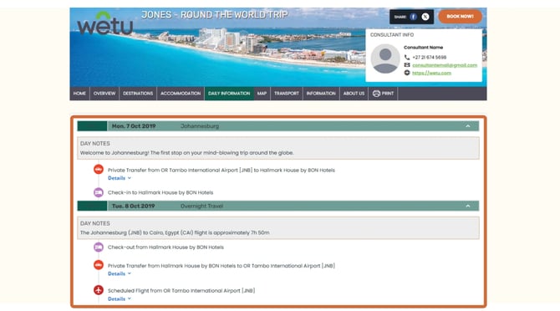Click the consultant phone number +27 21 674 5698
The image size is (560, 311).
coord(430,57)
